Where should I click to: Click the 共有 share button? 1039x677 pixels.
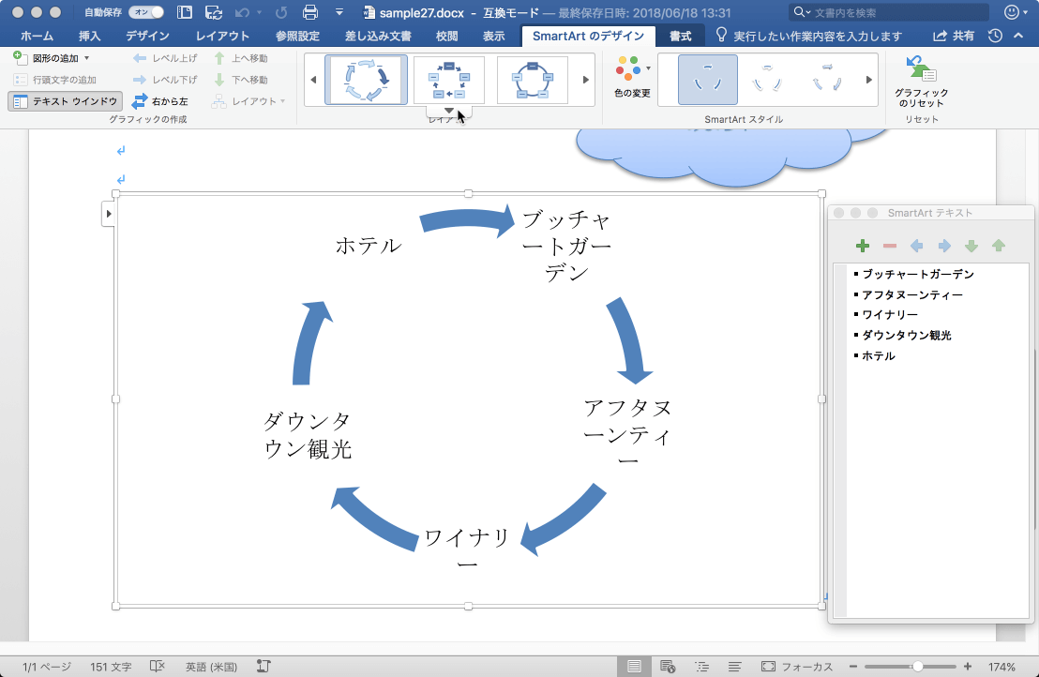point(955,36)
